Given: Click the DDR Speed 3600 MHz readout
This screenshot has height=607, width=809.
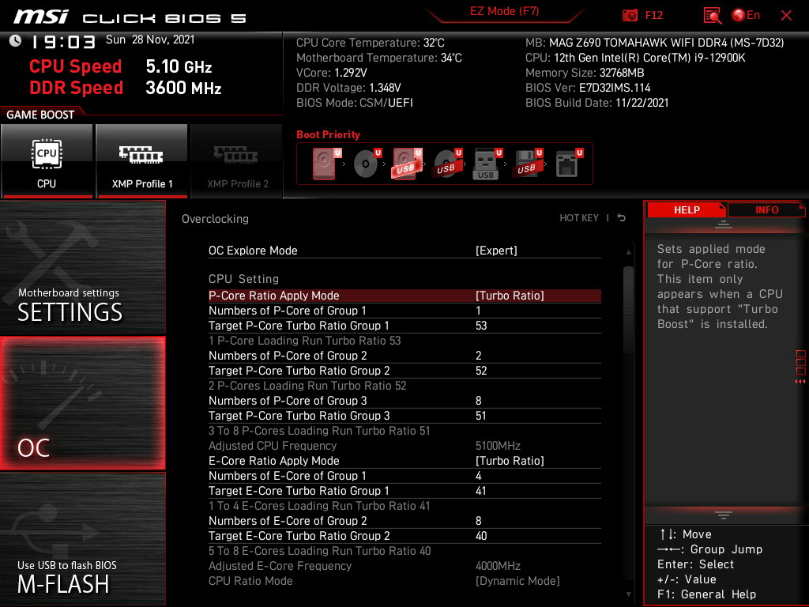Looking at the screenshot, I should pyautogui.click(x=126, y=88).
